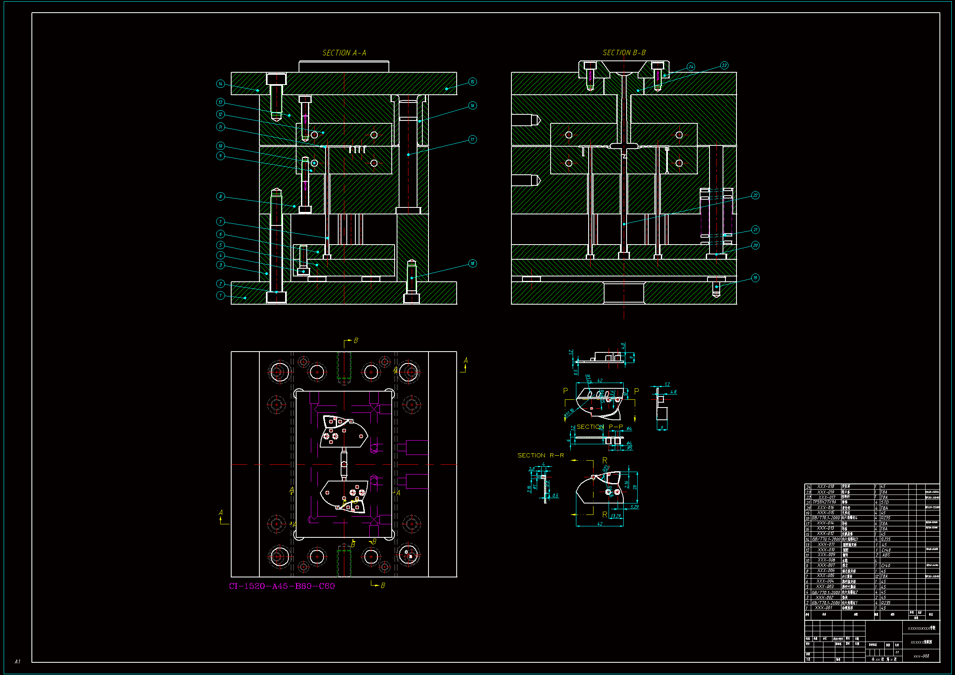Select balloon 22 in Section B-B
This screenshot has width=955, height=675.
click(x=755, y=196)
